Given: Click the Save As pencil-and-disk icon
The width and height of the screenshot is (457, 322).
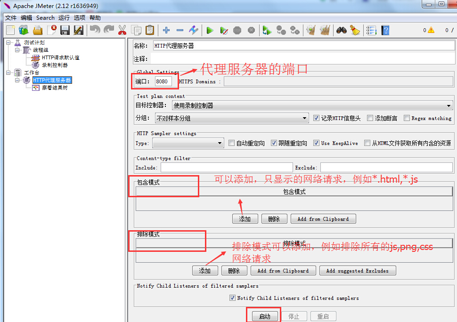Looking at the screenshot, I should point(79,30).
